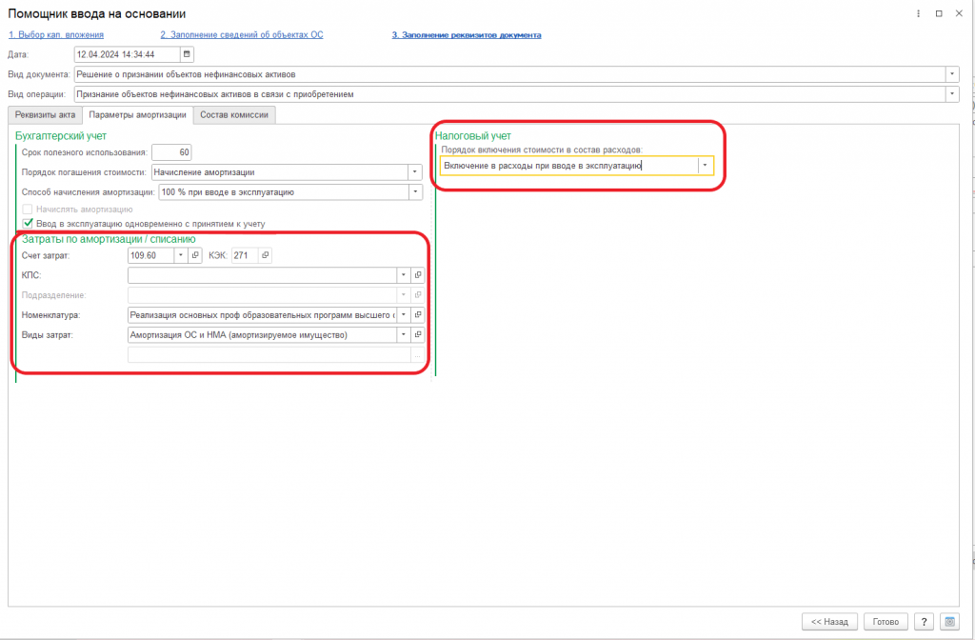Screen dimensions: 975x640
Task: Open the three-dot more menu in title bar
Action: point(919,13)
